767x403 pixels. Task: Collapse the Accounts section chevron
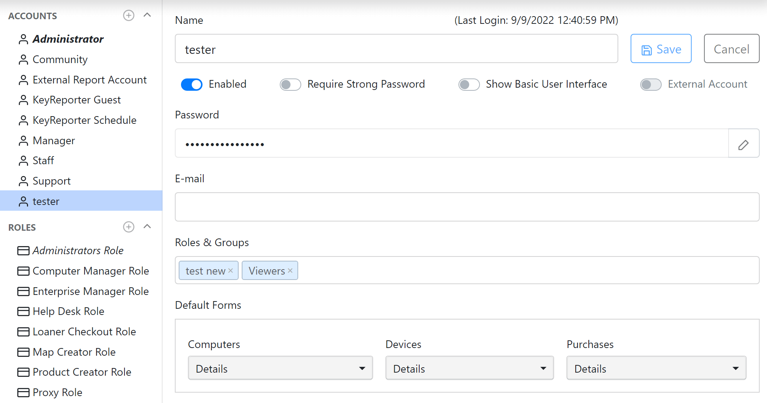147,15
